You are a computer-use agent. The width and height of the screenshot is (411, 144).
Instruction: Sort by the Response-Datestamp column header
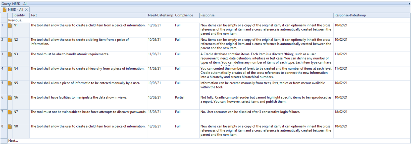click(x=372, y=15)
